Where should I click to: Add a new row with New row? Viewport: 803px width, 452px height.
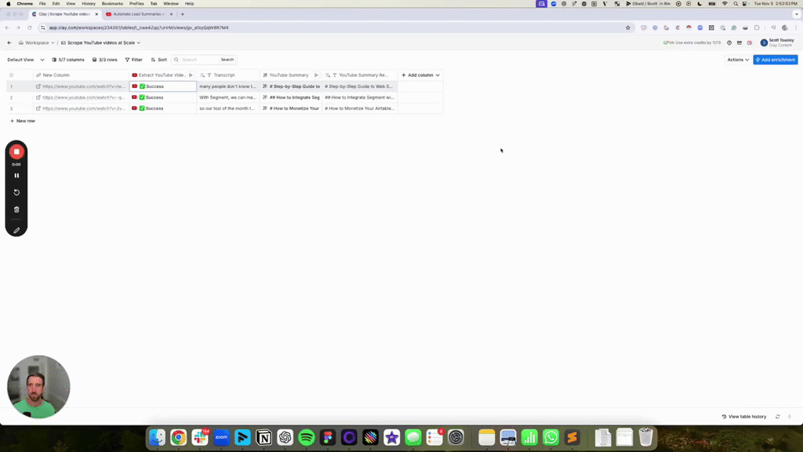pos(22,121)
